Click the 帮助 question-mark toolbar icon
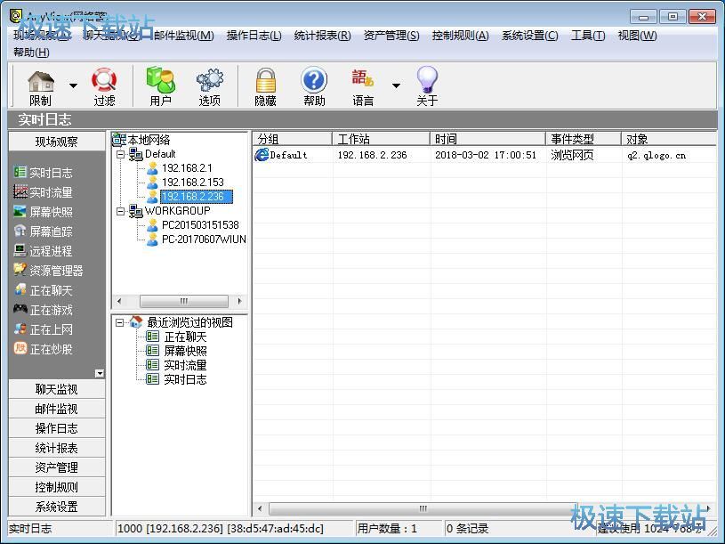 (314, 87)
